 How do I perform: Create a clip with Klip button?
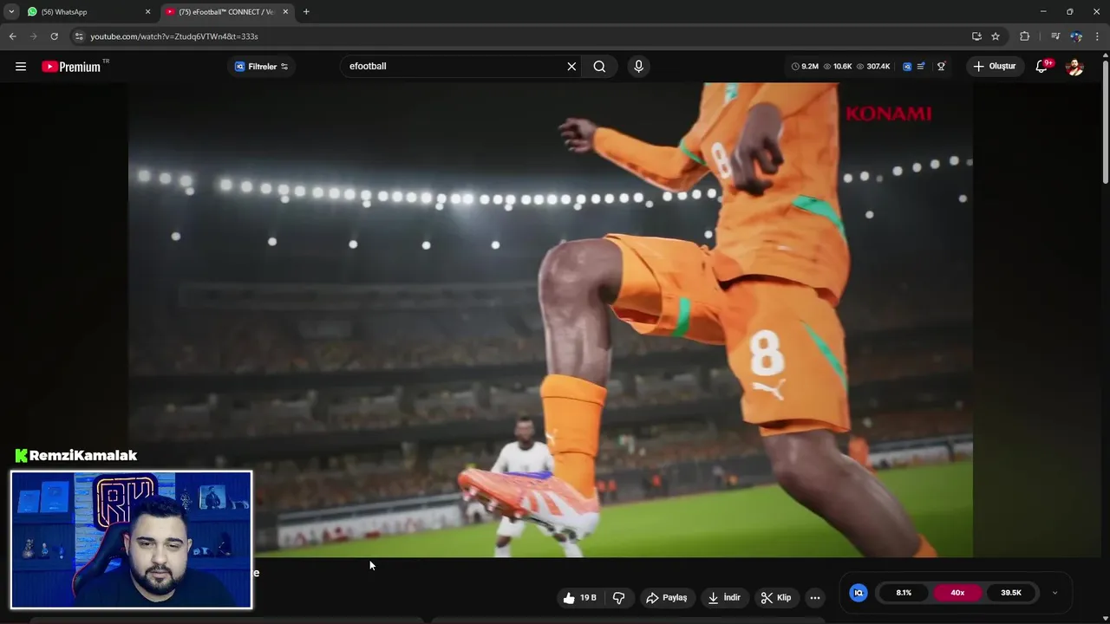click(775, 598)
